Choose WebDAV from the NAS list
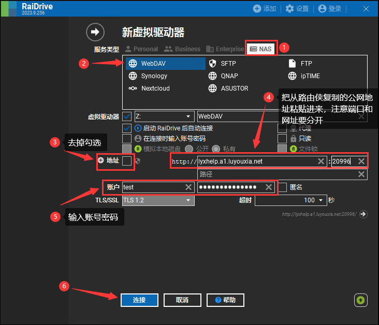Image resolution: width=379 pixels, height=325 pixels. point(166,64)
